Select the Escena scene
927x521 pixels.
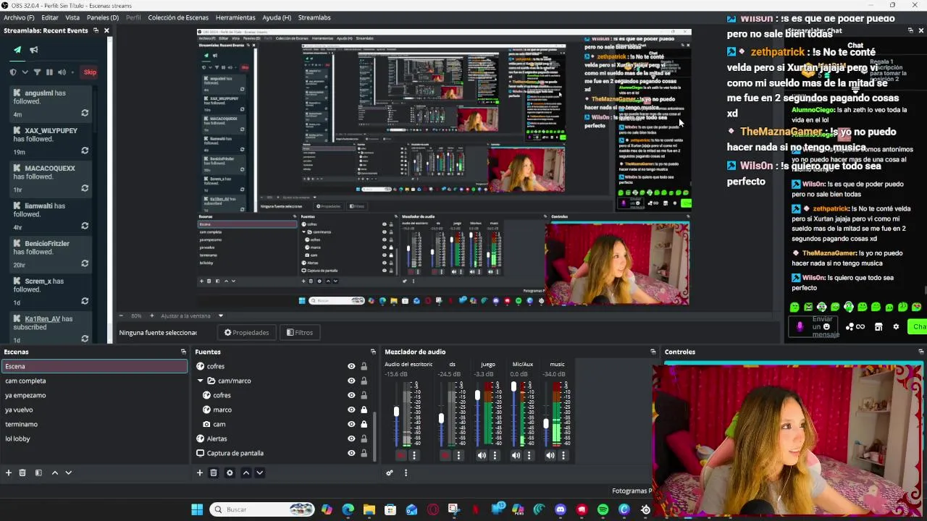94,367
